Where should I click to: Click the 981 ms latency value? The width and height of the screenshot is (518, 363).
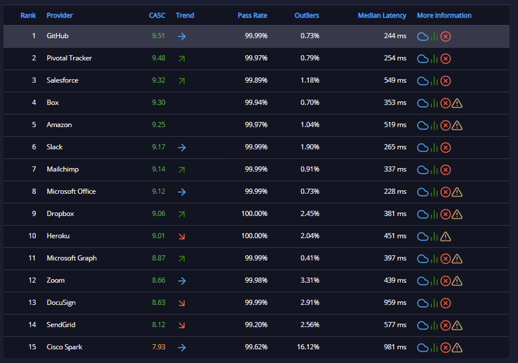pos(395,347)
